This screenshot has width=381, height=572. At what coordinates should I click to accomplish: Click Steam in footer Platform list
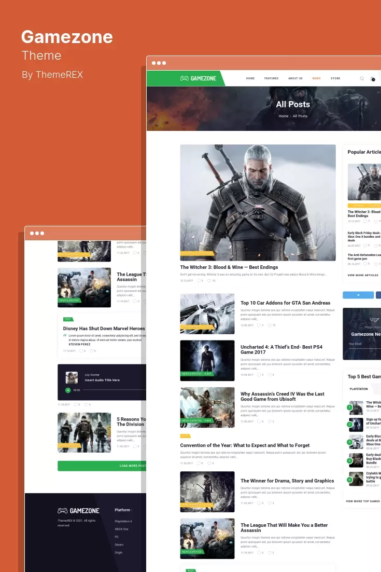119,544
